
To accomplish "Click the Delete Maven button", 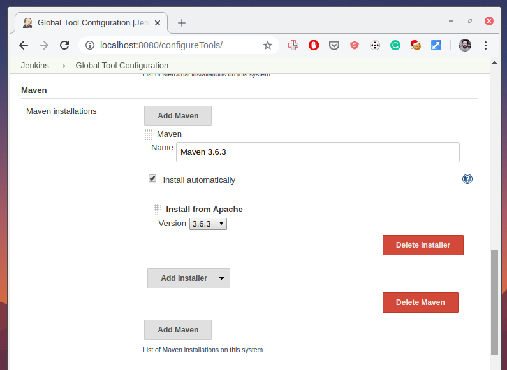I will [420, 302].
